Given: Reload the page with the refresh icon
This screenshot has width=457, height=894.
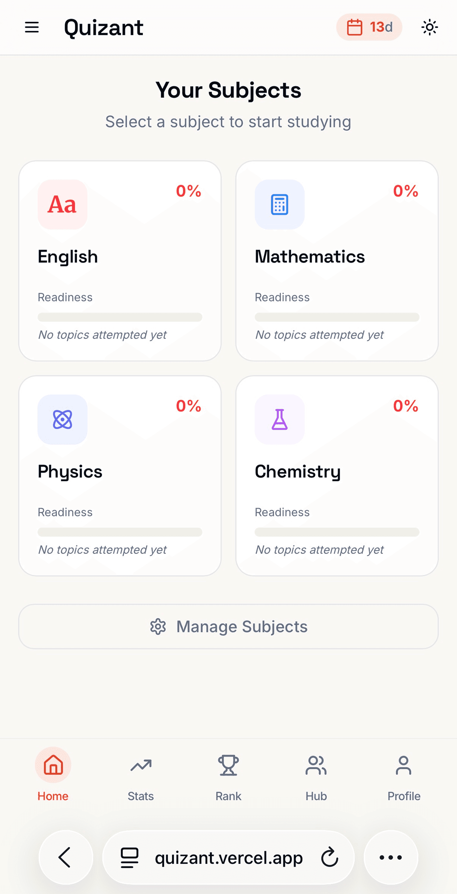Looking at the screenshot, I should tap(330, 857).
